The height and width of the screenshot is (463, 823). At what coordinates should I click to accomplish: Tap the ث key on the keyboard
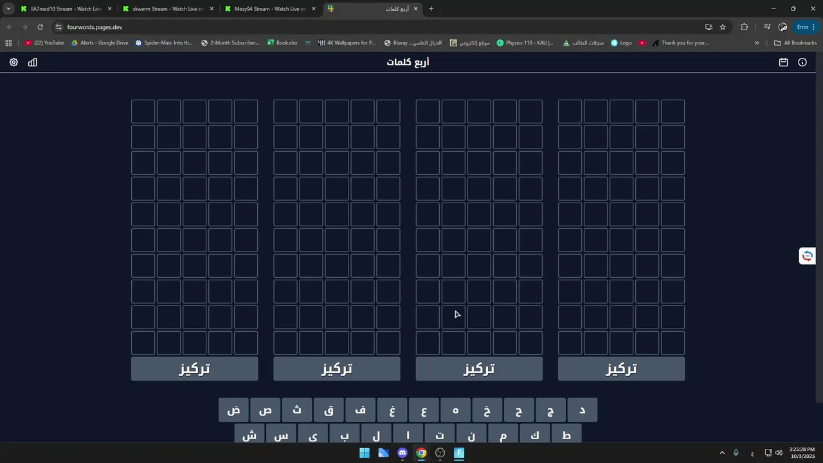coord(297,410)
